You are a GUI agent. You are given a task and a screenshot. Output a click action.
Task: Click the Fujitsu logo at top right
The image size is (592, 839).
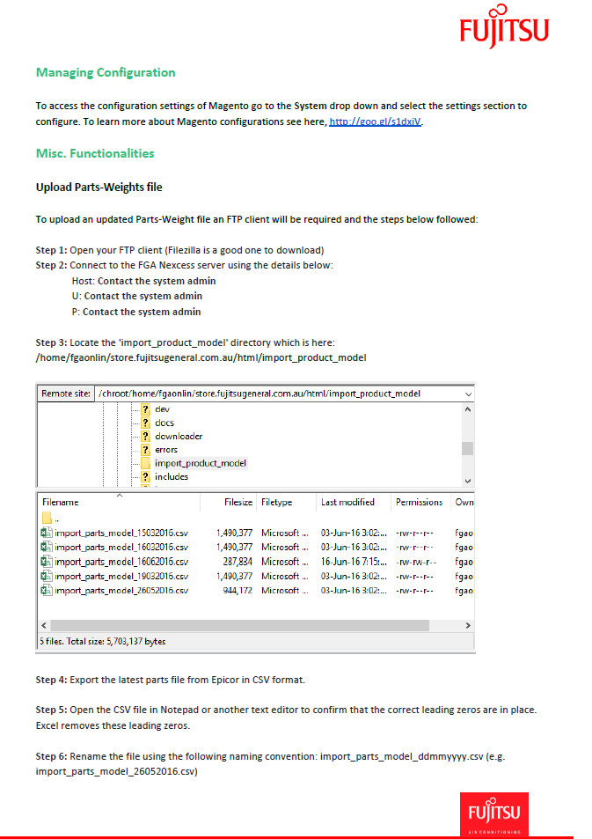coord(504,26)
